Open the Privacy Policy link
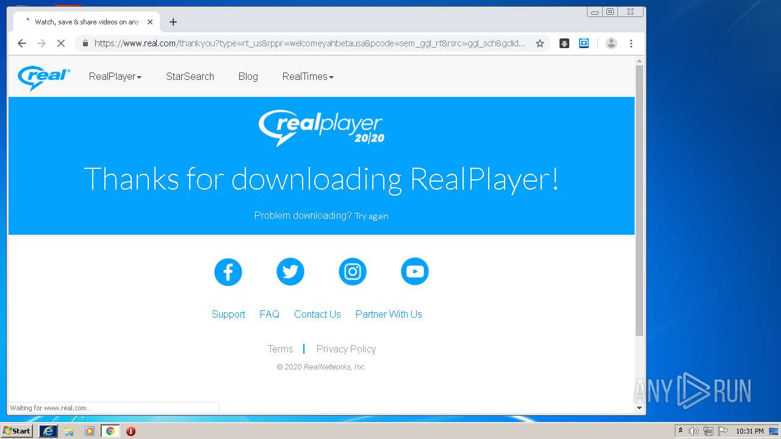Screen dimensions: 781x439 346,349
